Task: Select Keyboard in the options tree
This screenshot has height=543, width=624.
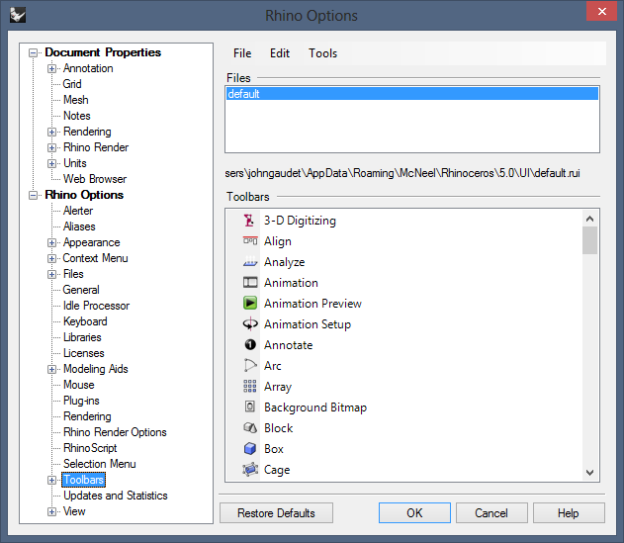Action: pos(85,321)
